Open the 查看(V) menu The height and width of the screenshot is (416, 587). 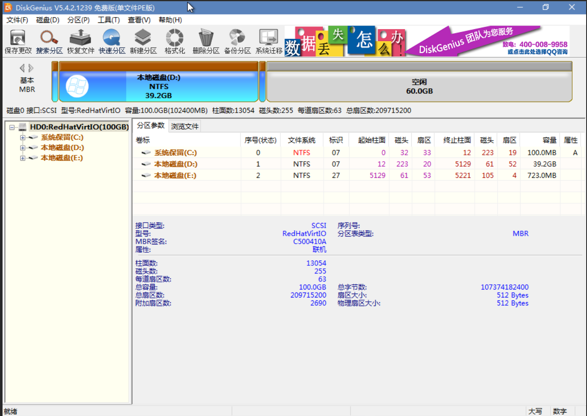point(139,20)
